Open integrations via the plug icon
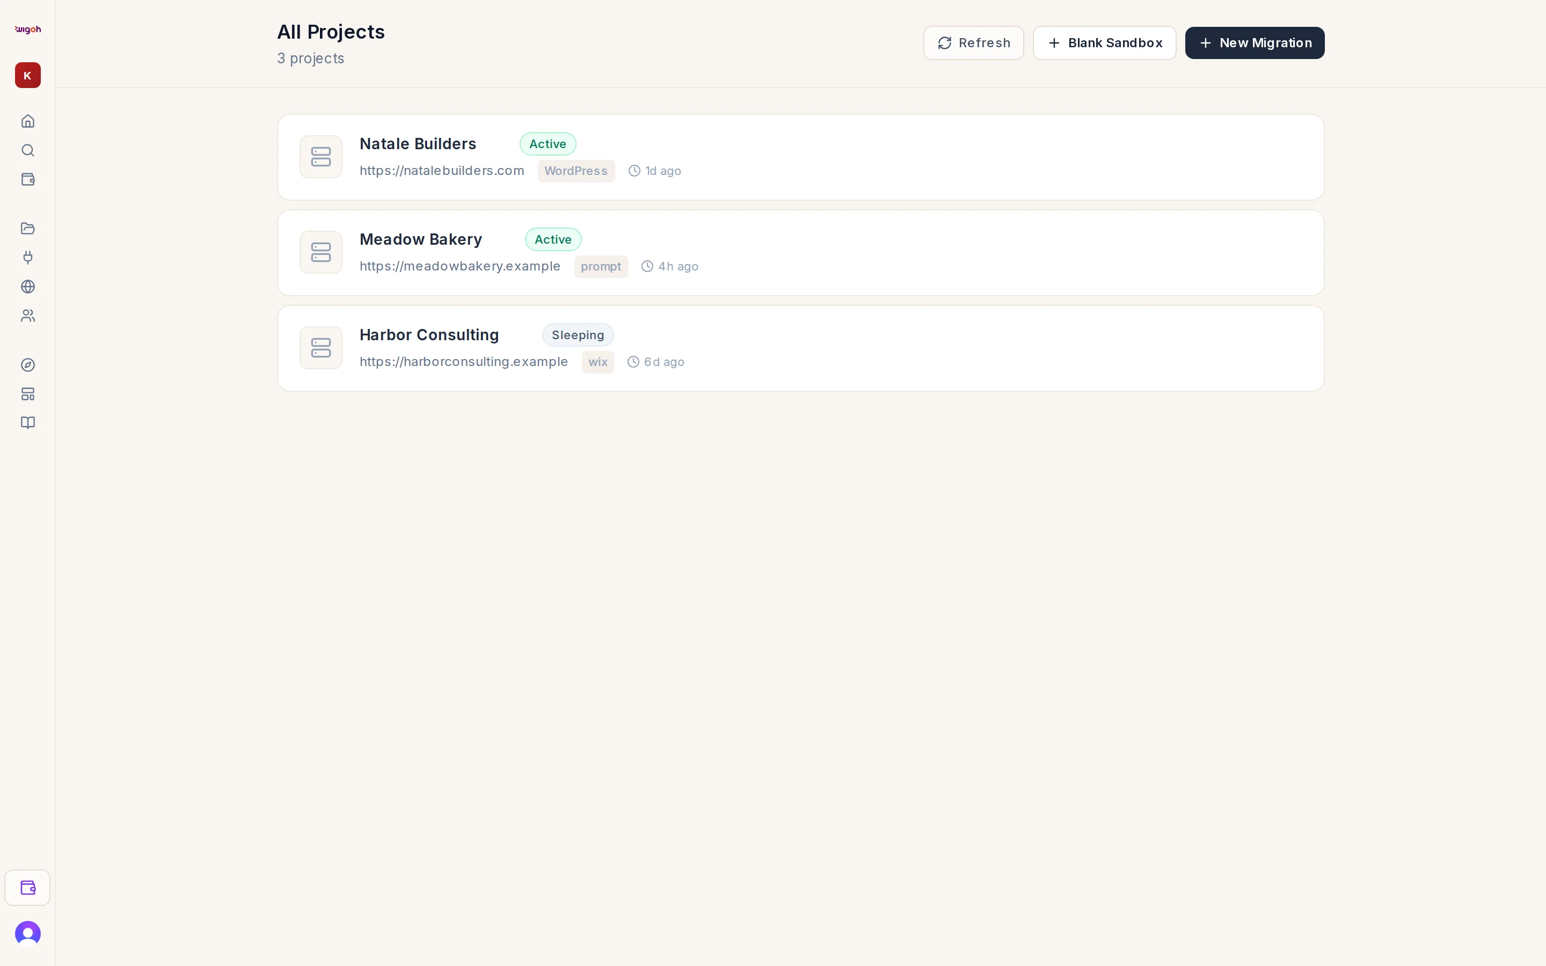This screenshot has height=966, width=1546. tap(27, 258)
